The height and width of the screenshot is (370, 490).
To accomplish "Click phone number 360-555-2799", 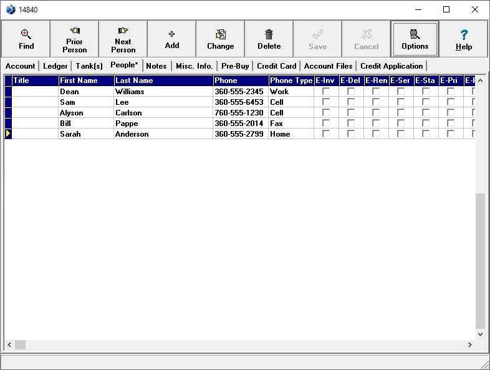I will pos(241,134).
